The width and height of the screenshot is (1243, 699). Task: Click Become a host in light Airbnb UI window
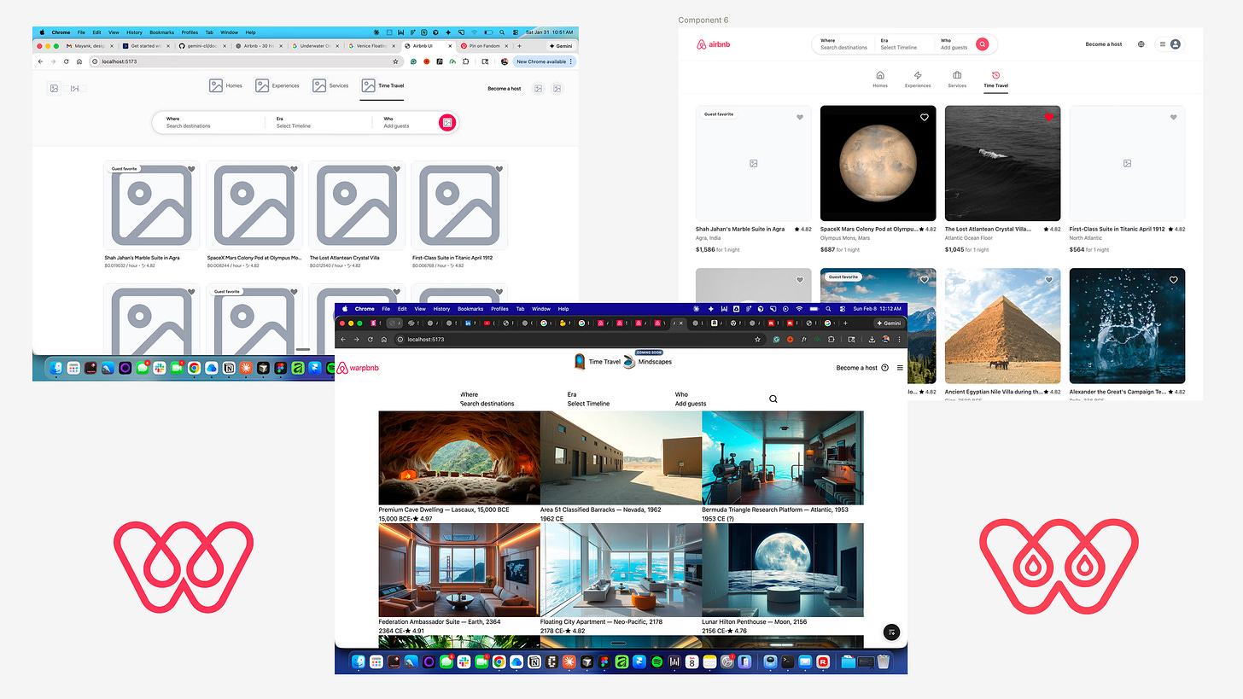504,89
